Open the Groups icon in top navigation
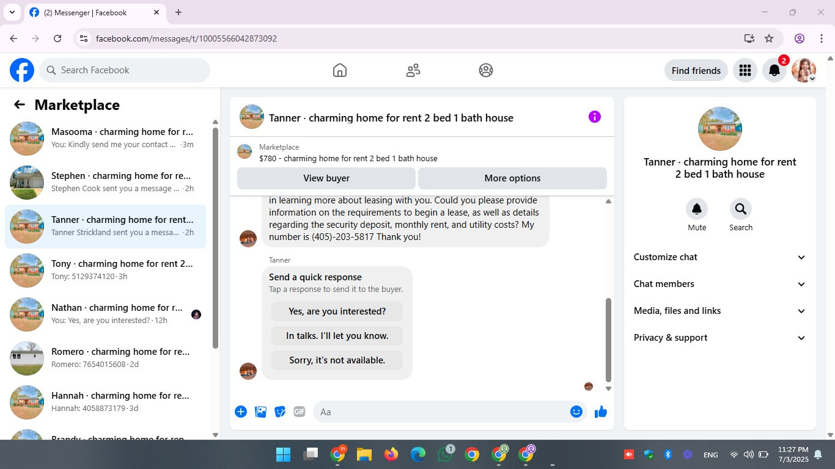This screenshot has width=835, height=469. [x=486, y=70]
